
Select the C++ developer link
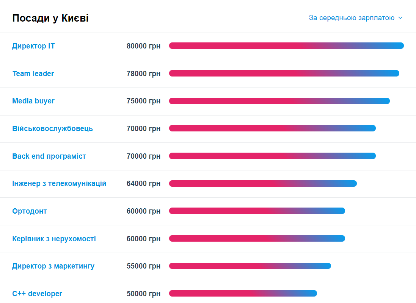pyautogui.click(x=37, y=294)
